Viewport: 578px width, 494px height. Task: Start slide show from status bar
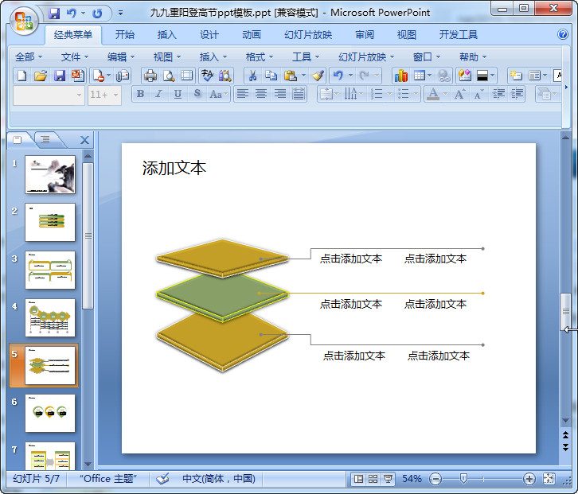coord(388,479)
